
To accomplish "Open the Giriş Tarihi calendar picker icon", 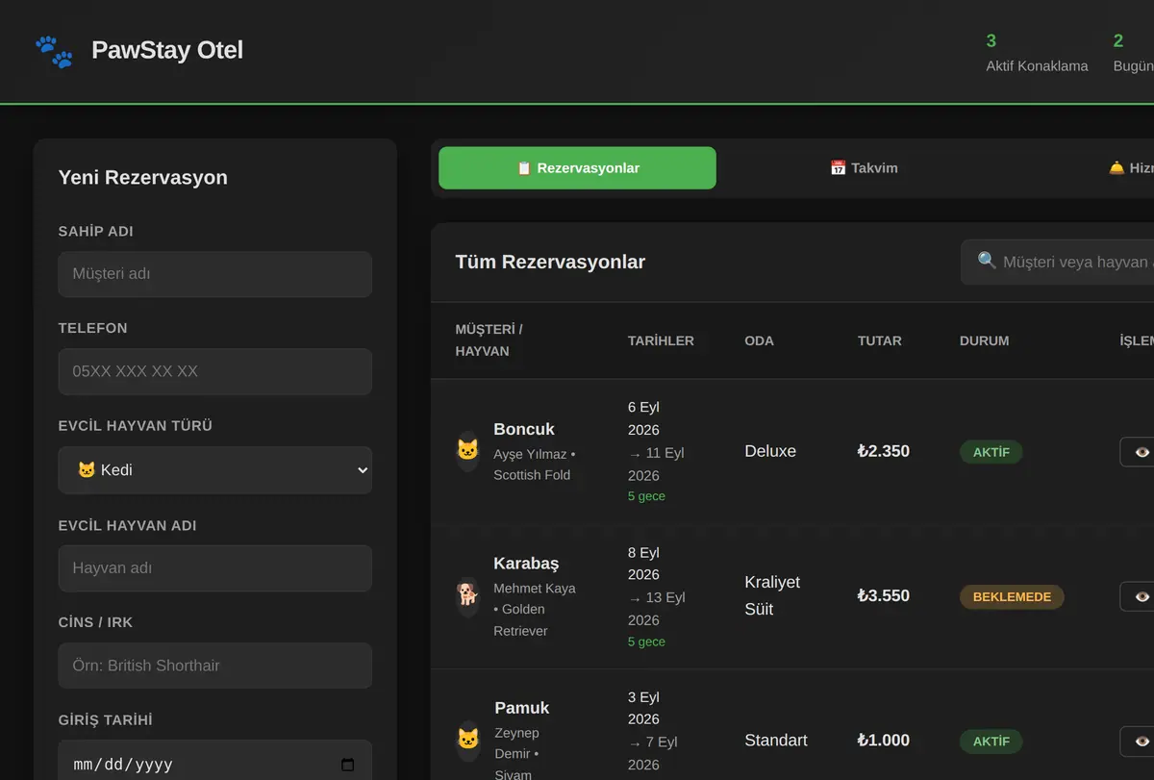I will click(x=348, y=765).
